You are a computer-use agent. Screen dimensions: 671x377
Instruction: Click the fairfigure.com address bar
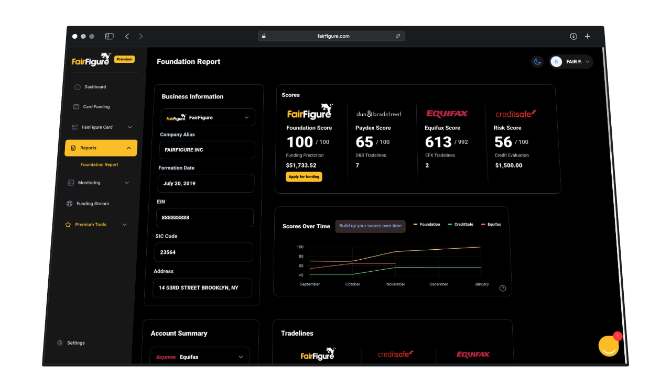pos(331,36)
